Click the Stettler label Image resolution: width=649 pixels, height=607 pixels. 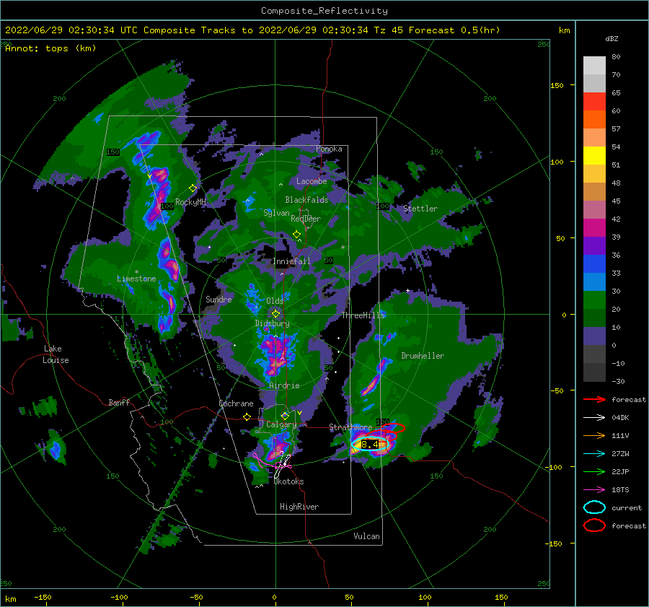(420, 209)
